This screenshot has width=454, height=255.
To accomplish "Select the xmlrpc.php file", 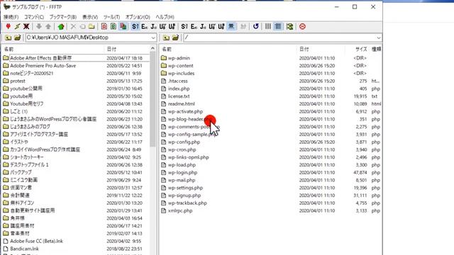I will click(180, 211).
